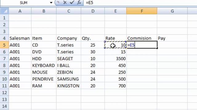
Task: Select row 11 header
Action: (4, 86)
